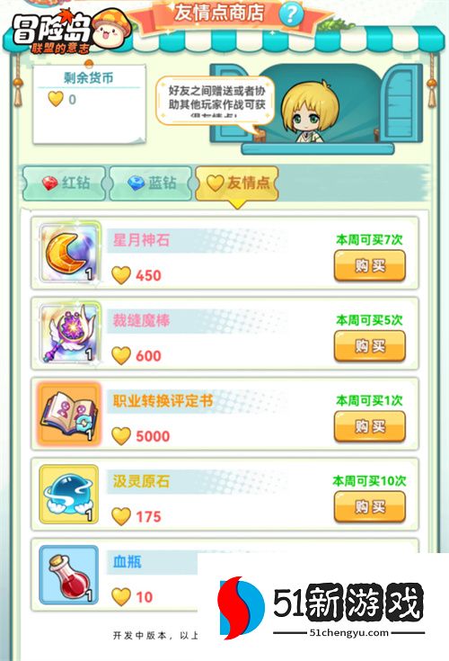Click the heart icon under 剩余货币
Viewport: 449px width, 661px height.
[56, 99]
